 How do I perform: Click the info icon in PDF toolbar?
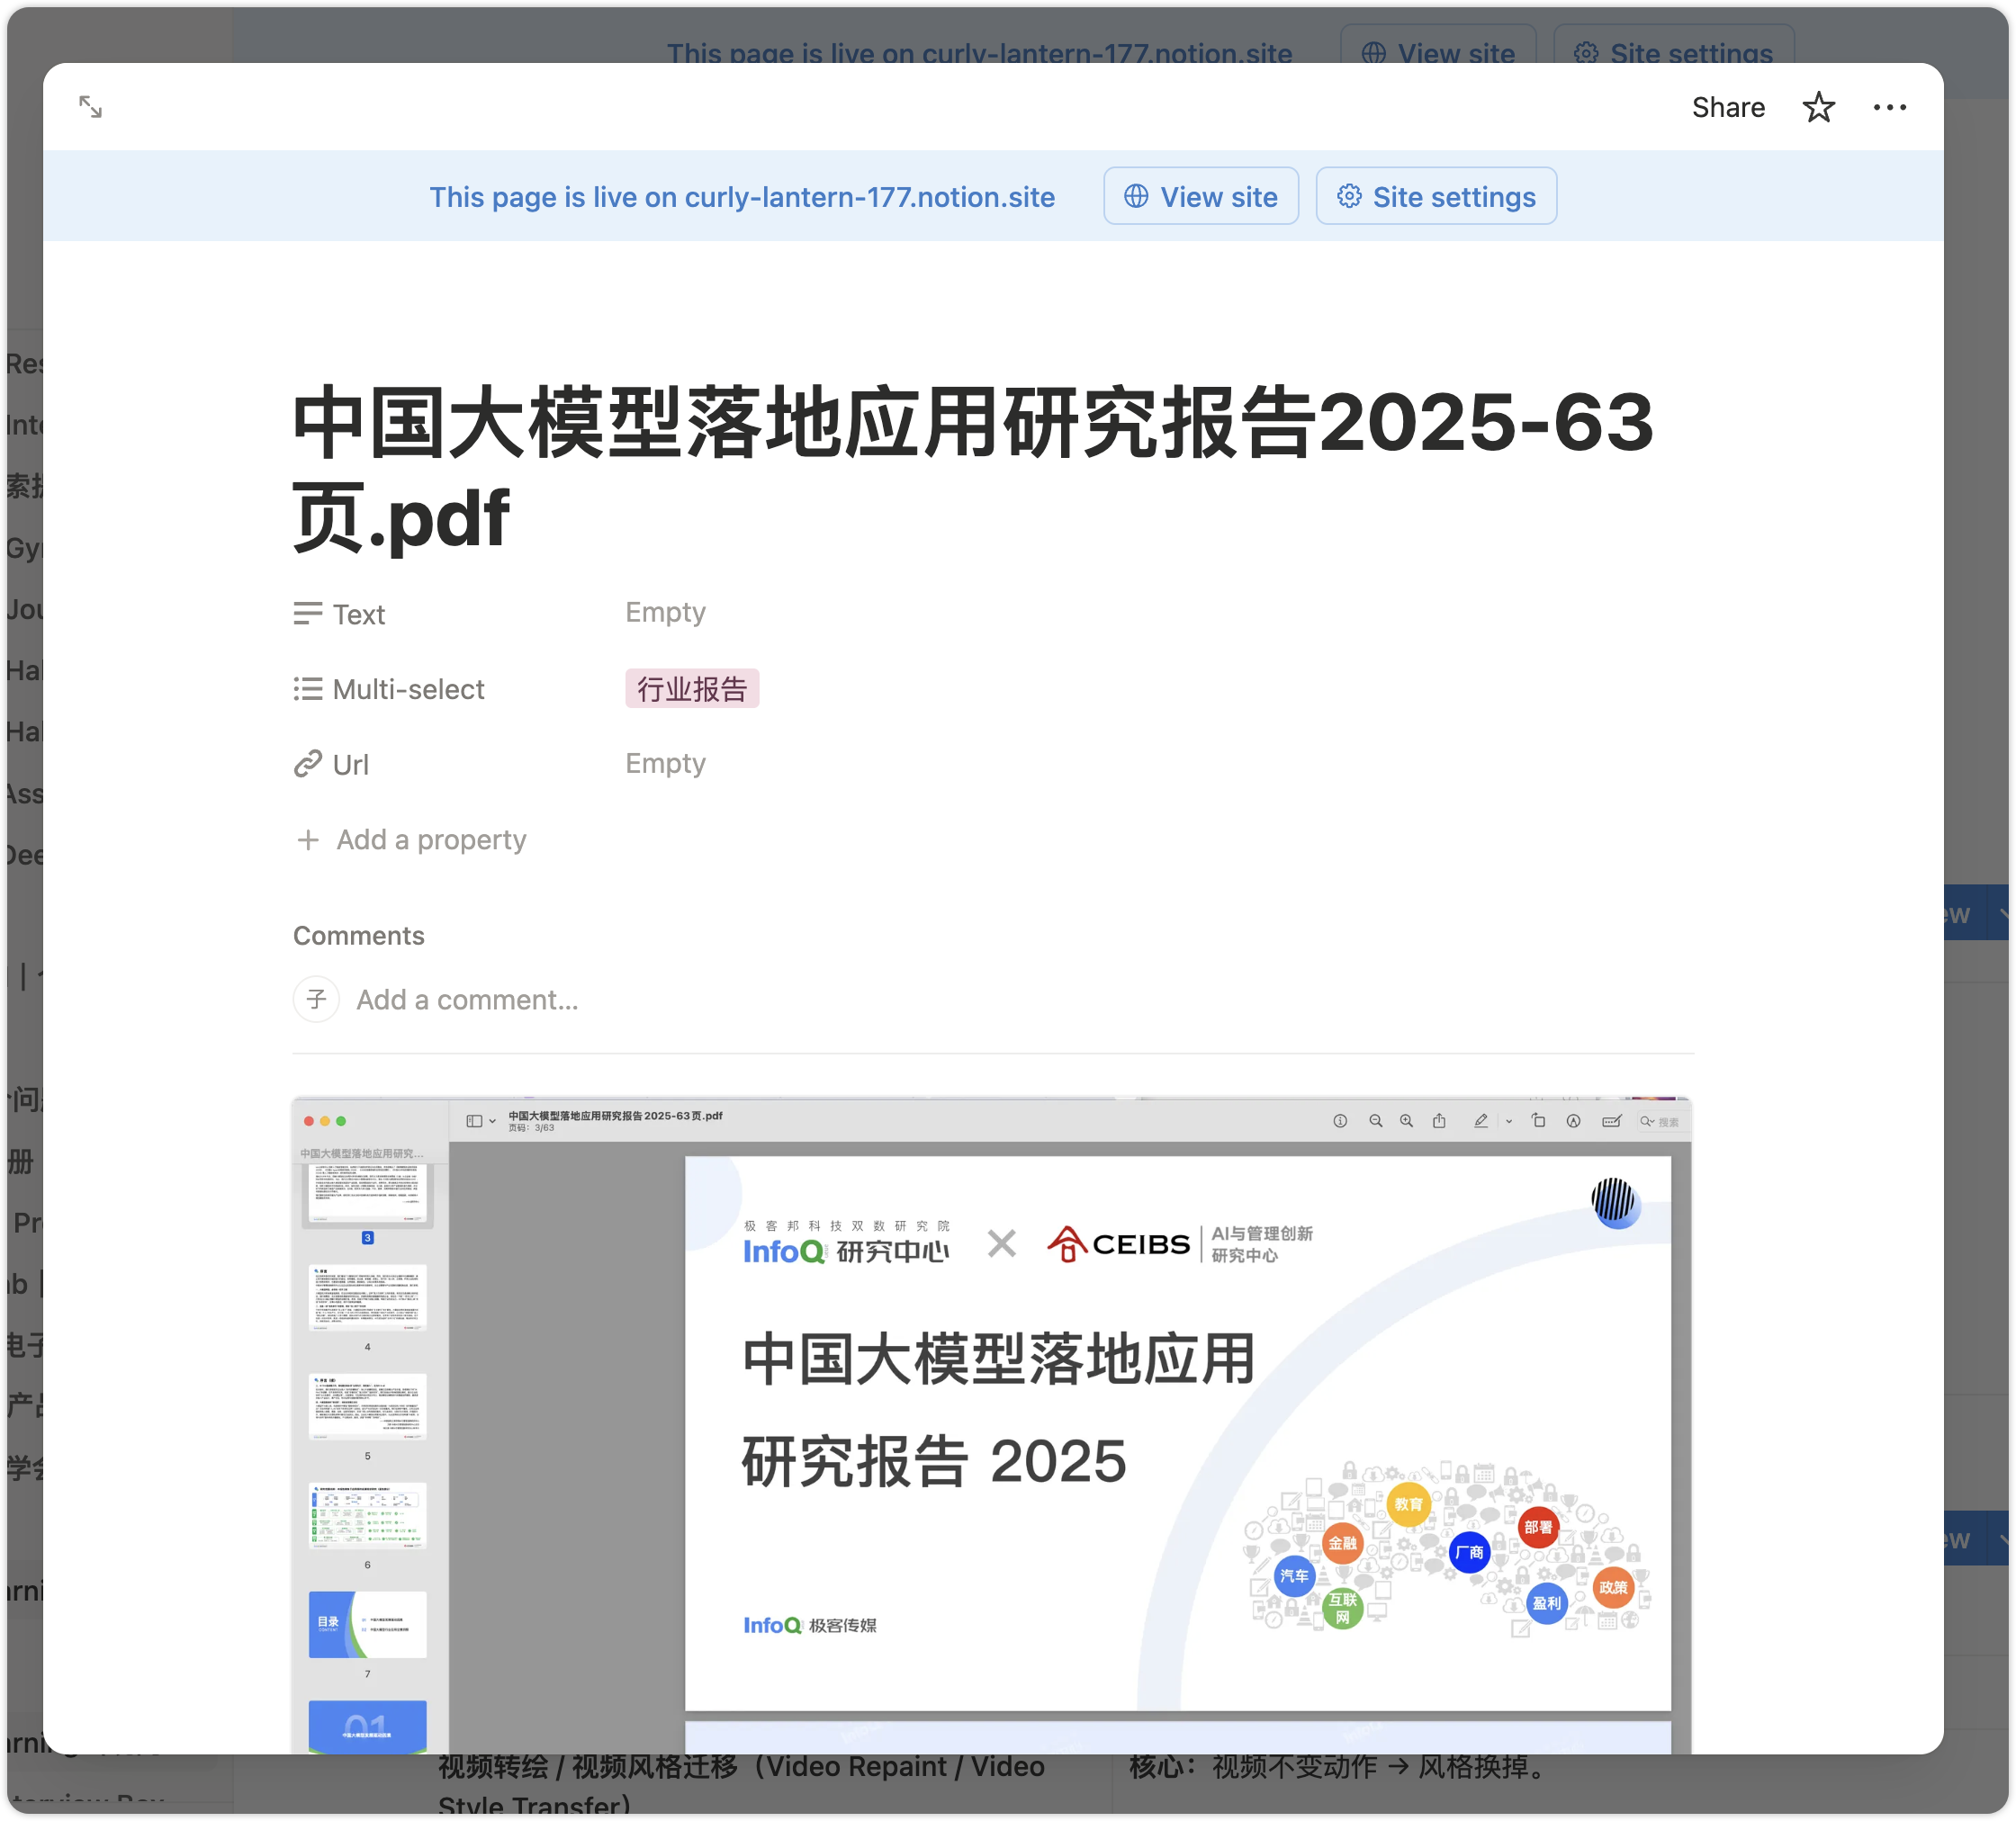1340,1121
